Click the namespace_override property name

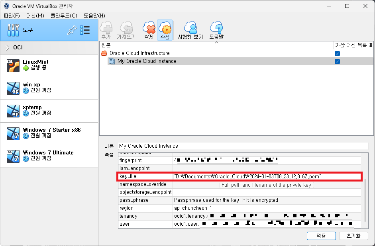click(143, 184)
